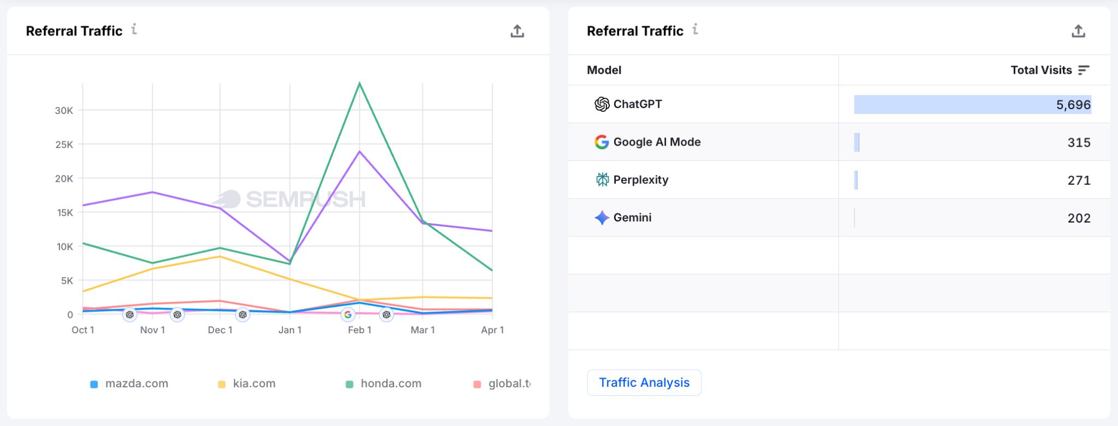
Task: Sort table by Total Visits icon
Action: pos(1084,70)
